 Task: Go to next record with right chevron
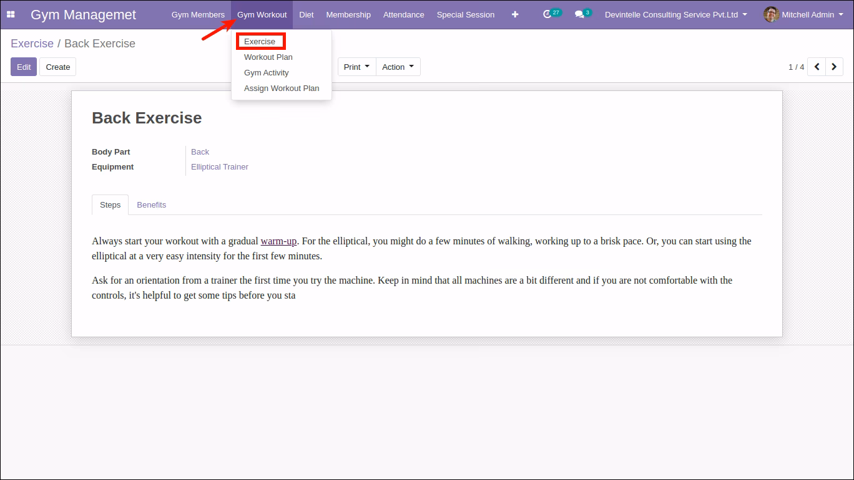click(835, 67)
